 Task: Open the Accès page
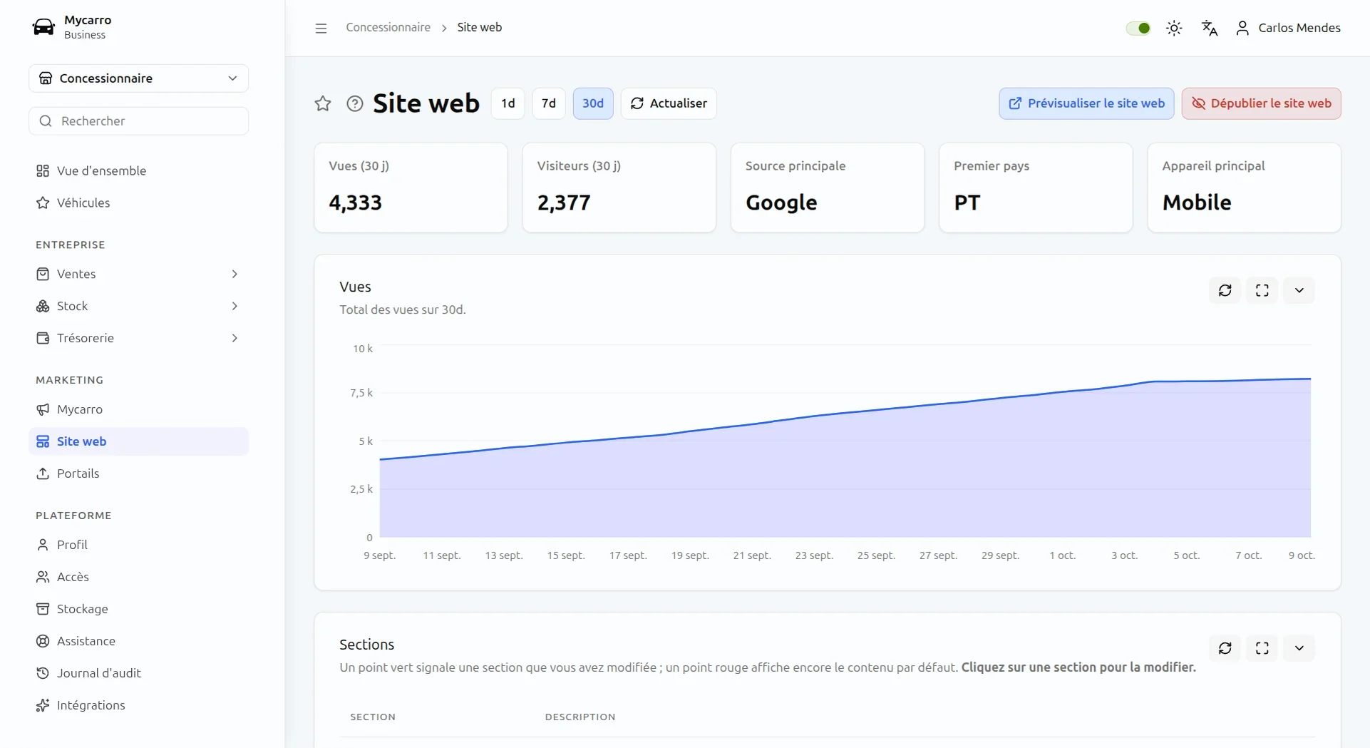pyautogui.click(x=139, y=577)
